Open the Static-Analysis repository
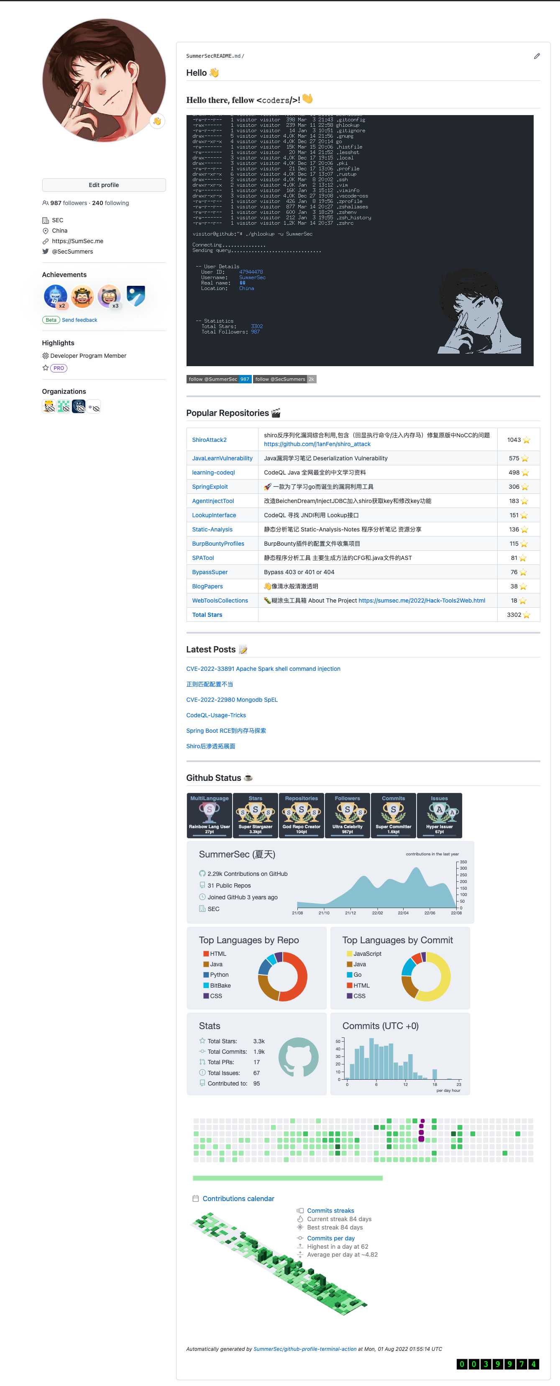 coord(212,529)
